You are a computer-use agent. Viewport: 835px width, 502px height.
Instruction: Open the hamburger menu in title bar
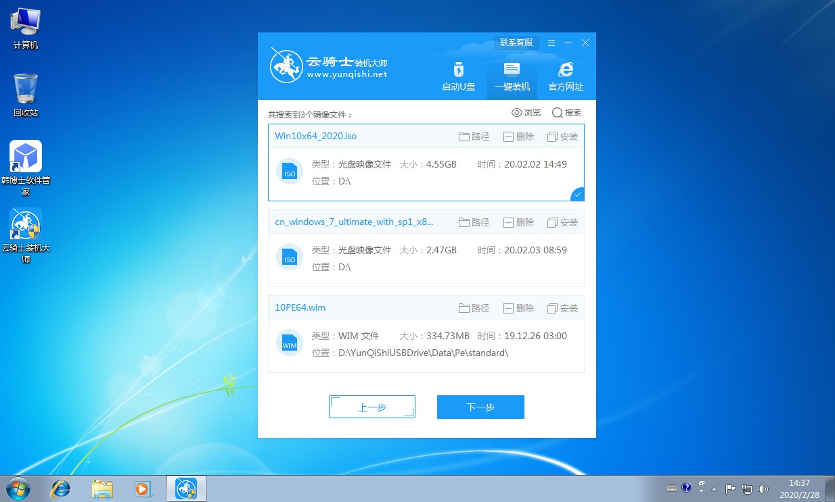pos(551,43)
